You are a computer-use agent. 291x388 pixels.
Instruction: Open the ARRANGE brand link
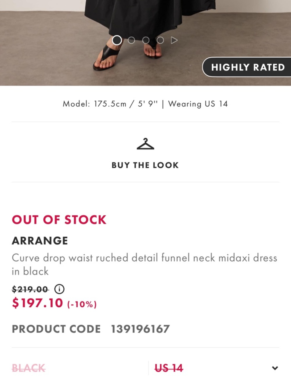click(x=40, y=241)
